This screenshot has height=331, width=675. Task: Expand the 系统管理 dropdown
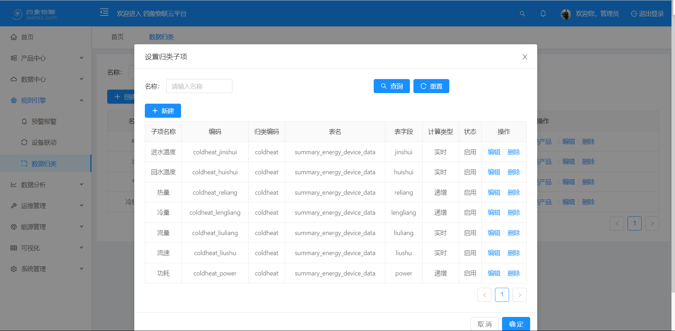[x=82, y=268]
